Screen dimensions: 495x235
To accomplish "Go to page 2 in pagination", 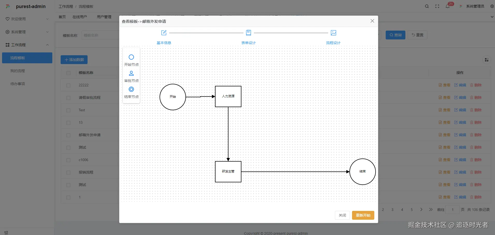I will (383, 210).
